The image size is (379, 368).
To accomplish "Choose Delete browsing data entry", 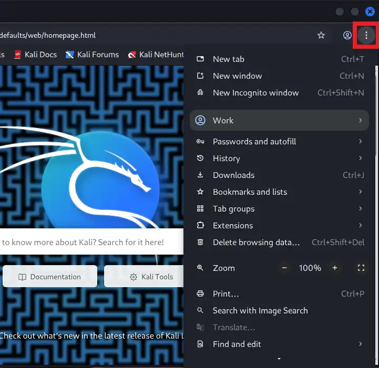I will click(279, 242).
